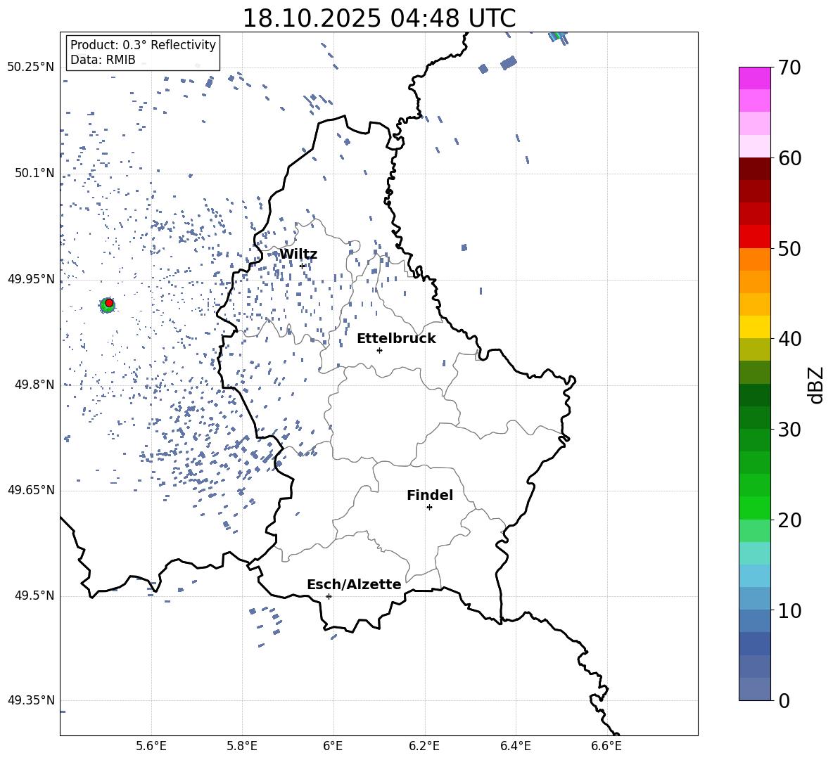Click the 40 value on colorbar
Screen dimensions: 833x760
tap(790, 339)
